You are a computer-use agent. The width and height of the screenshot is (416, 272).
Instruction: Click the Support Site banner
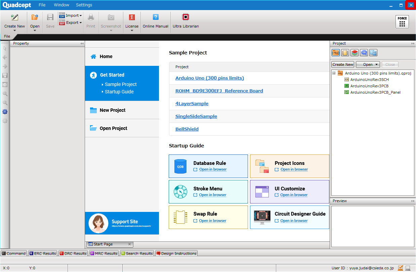coord(122,223)
